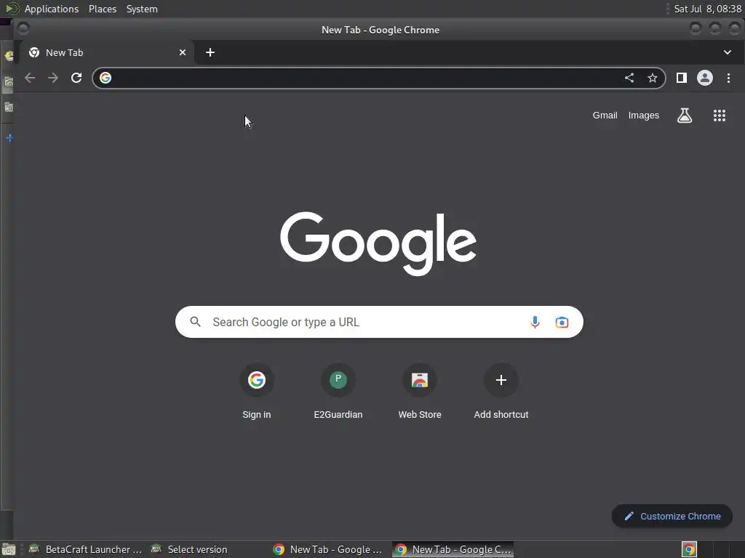Screen dimensions: 745x558
Task: Reload the current page
Action: coord(76,78)
